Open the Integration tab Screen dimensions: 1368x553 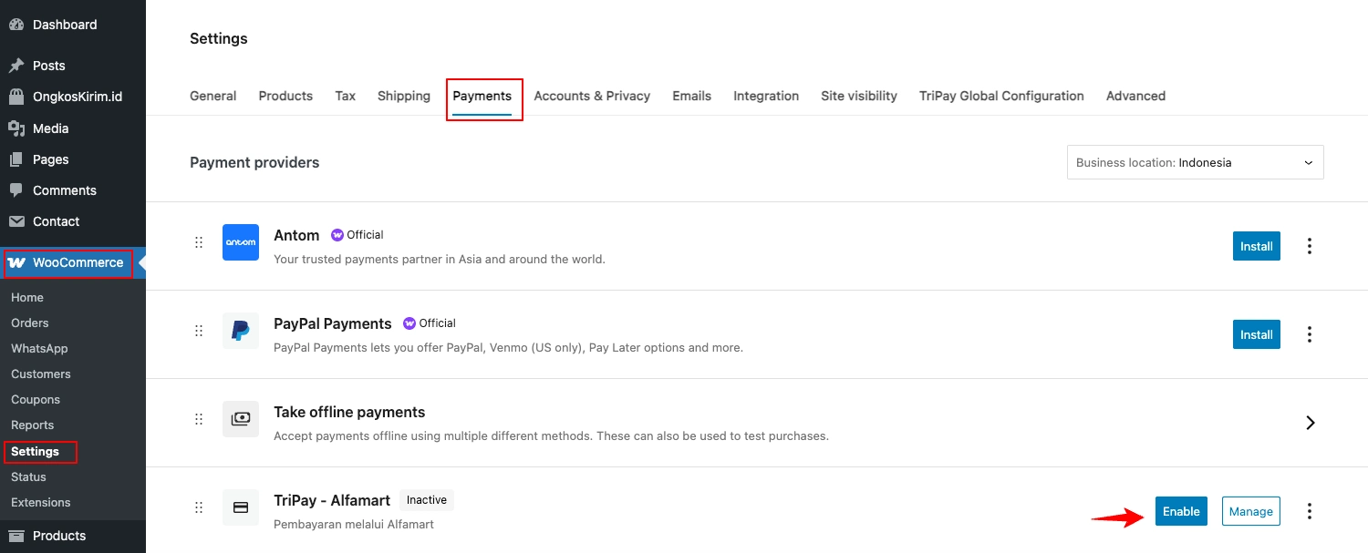[766, 96]
